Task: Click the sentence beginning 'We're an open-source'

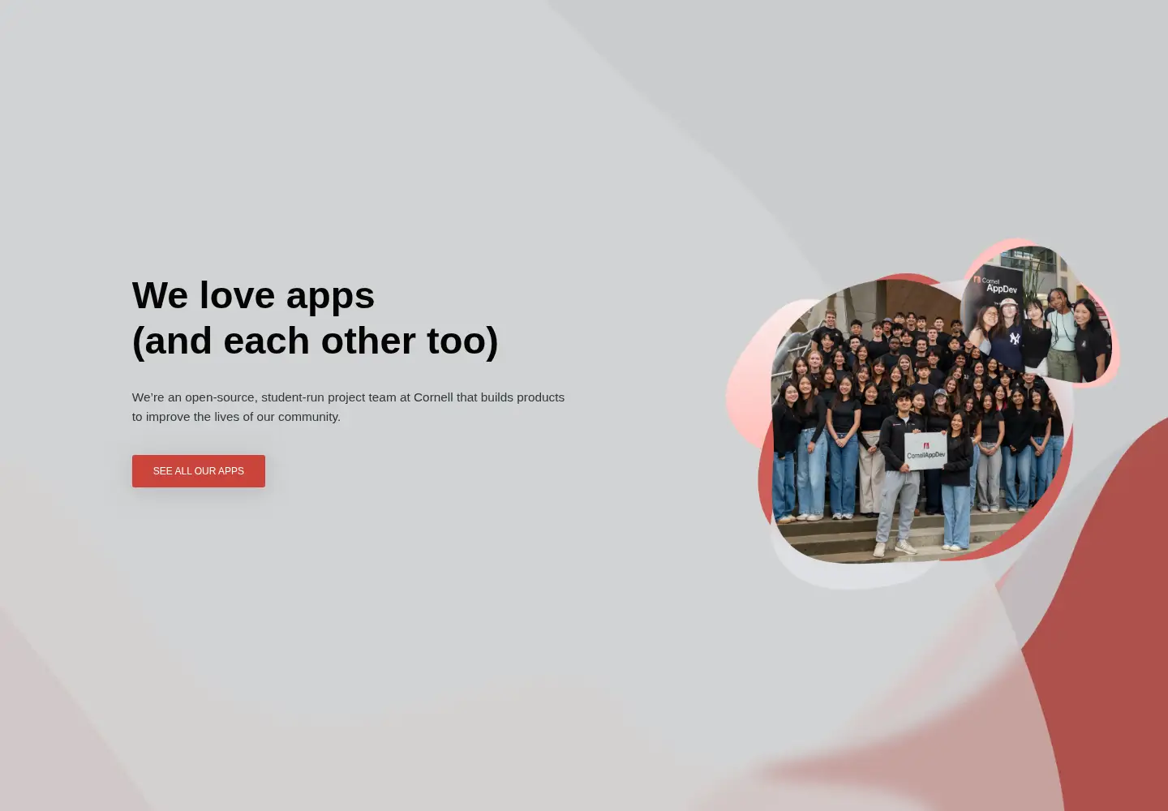Action: tap(348, 407)
